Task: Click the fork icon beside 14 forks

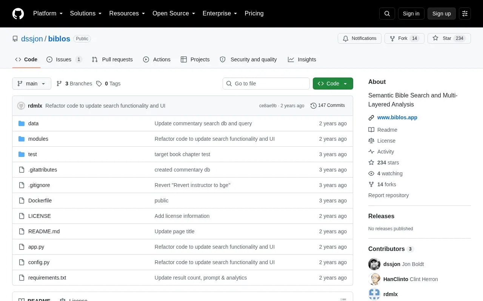Action: pyautogui.click(x=371, y=184)
